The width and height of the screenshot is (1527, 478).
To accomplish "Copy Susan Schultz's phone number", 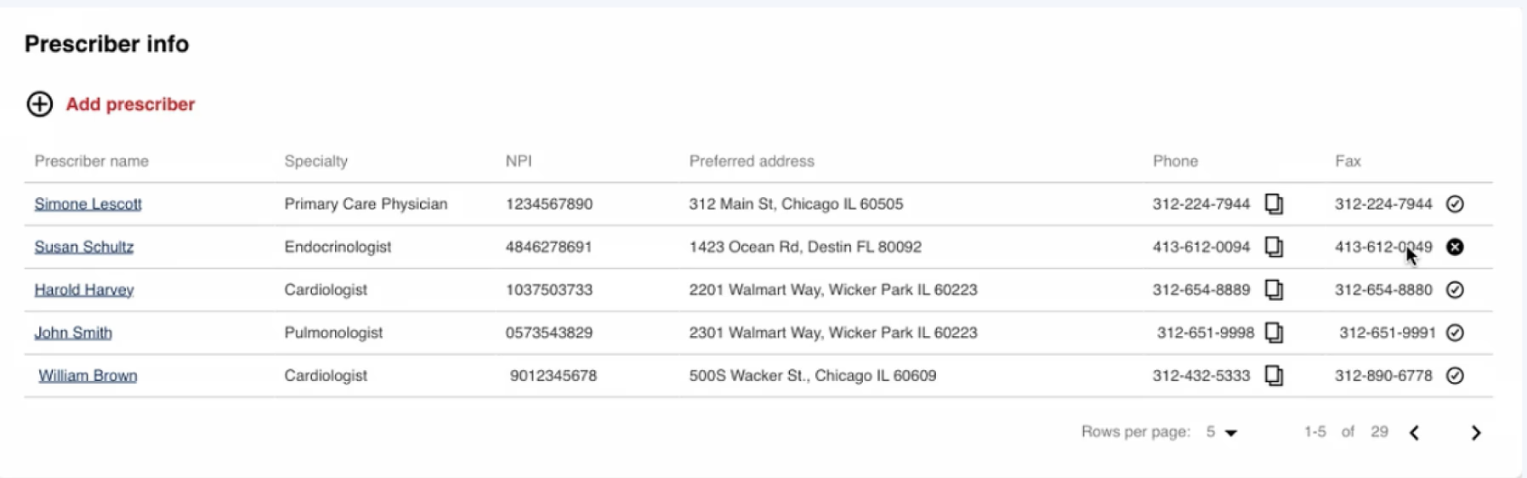I will click(x=1274, y=247).
